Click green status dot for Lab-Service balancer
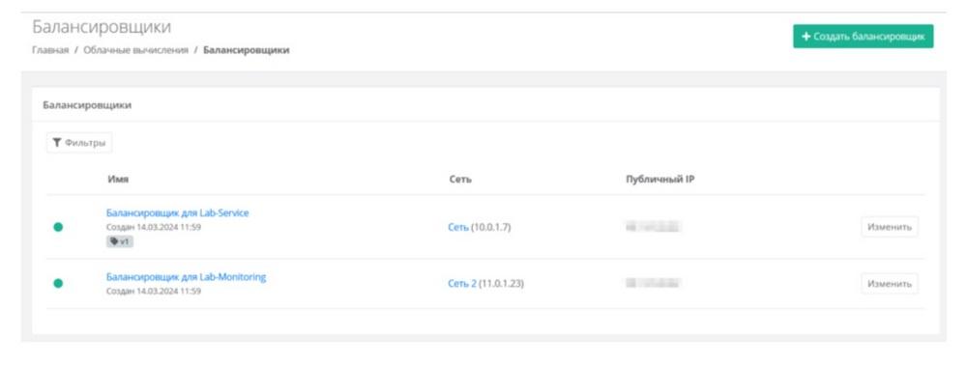The width and height of the screenshot is (967, 365). [58, 227]
